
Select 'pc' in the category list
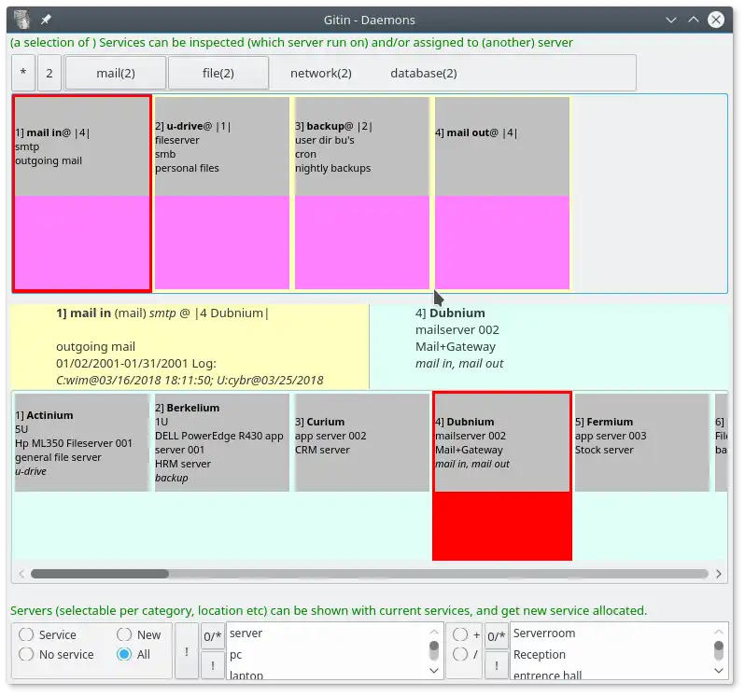pos(327,655)
